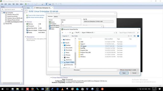The image size is (163, 91).
Task: Toggle the preview pane icon
Action: [x=134, y=36]
